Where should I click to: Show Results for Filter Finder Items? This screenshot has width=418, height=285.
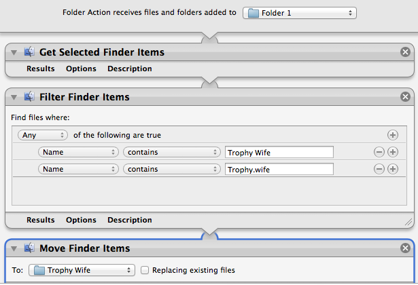pyautogui.click(x=41, y=220)
